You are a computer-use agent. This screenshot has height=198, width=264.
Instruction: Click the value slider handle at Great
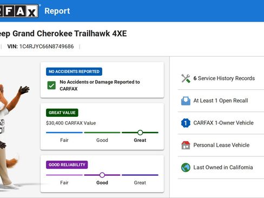pyautogui.click(x=140, y=133)
